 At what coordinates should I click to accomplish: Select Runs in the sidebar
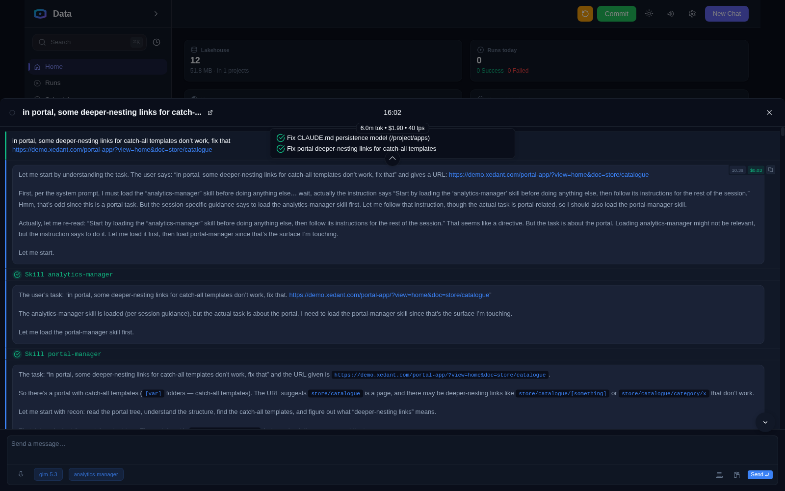tap(98, 83)
